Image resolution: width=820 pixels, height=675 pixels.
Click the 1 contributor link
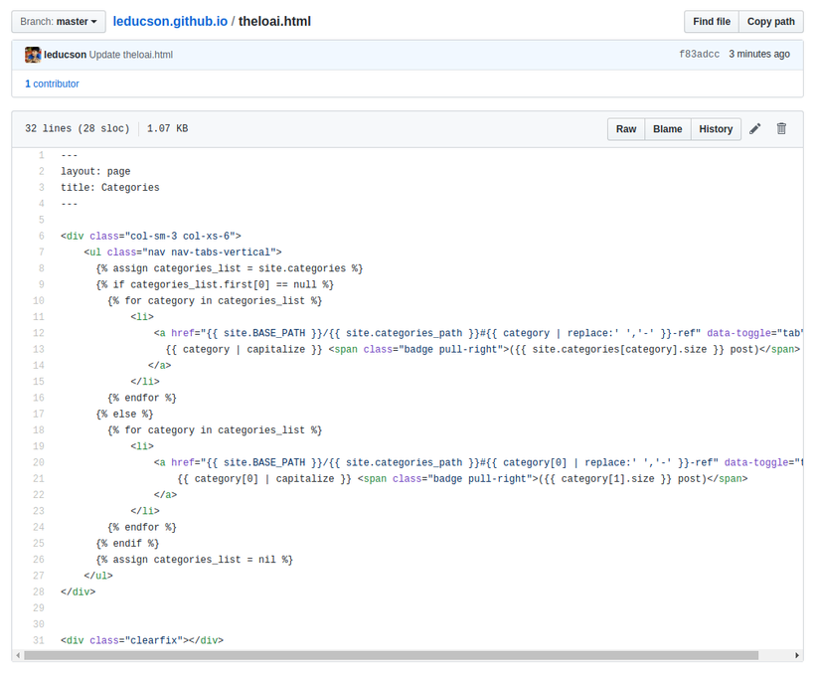52,84
